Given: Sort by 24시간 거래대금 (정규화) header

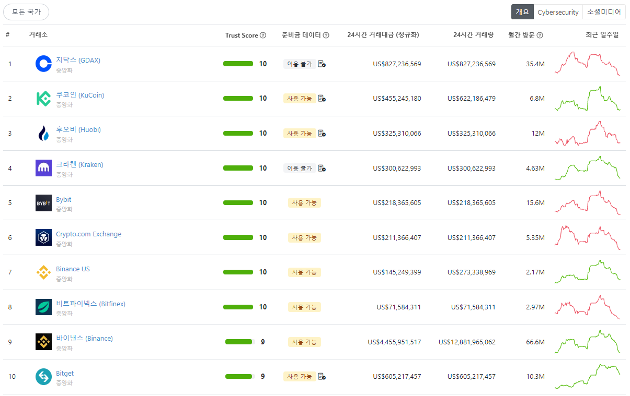Looking at the screenshot, I should [383, 35].
